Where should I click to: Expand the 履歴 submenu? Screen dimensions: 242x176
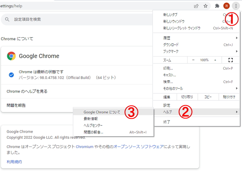click(x=196, y=38)
